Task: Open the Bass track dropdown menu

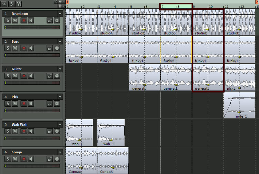Action: point(60,42)
